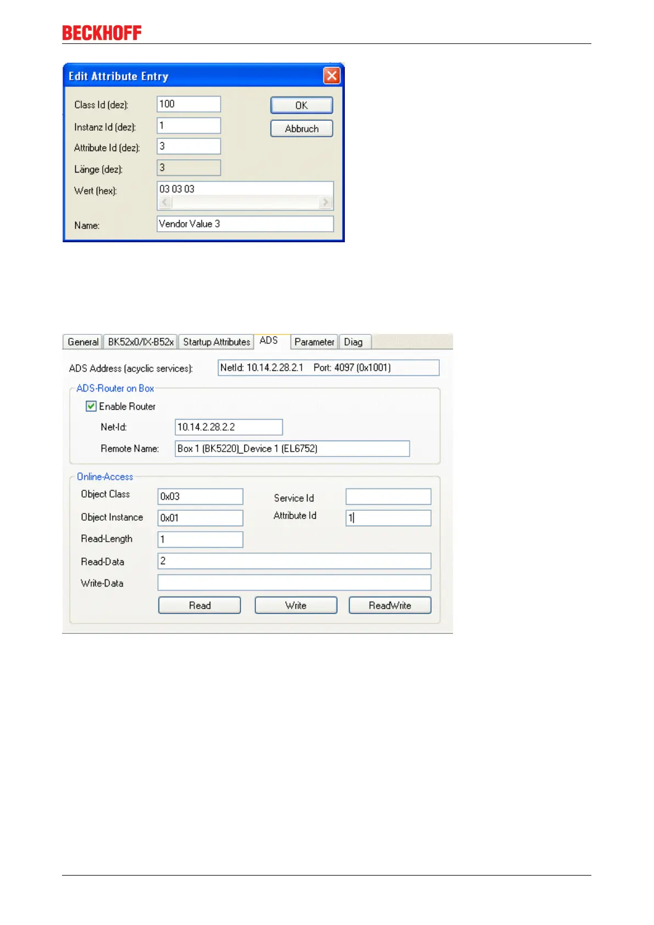
Task: Click the Online-Access group label
Action: [x=105, y=477]
